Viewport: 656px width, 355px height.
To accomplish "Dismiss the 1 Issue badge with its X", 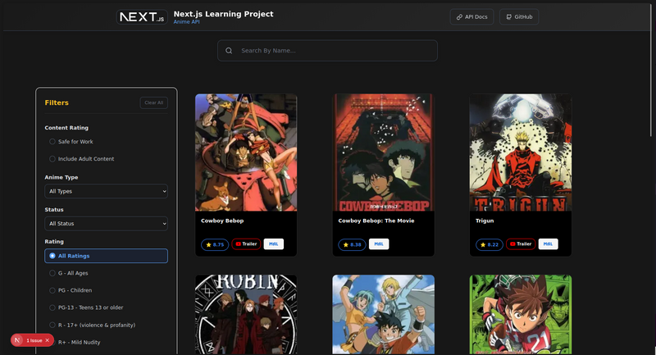I will point(48,339).
